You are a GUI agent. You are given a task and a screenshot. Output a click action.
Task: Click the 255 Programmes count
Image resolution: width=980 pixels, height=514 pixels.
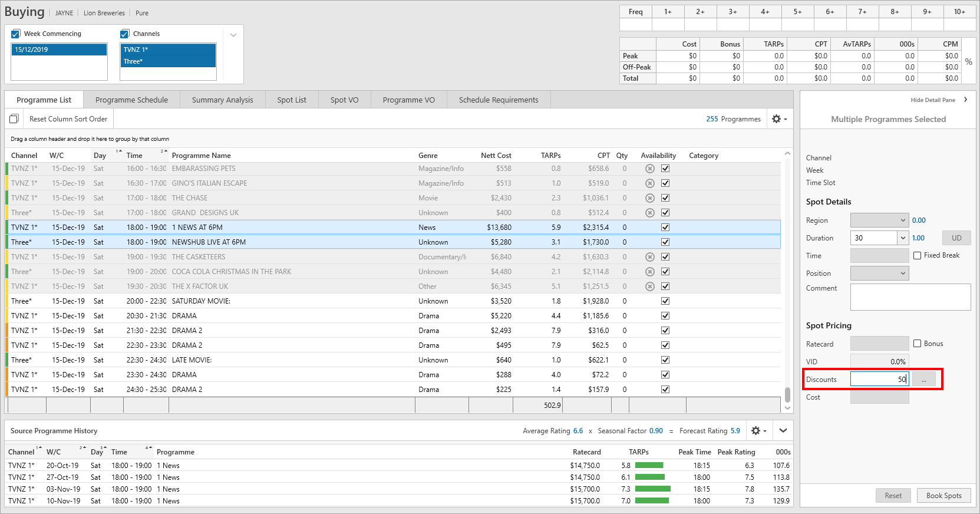tap(733, 119)
